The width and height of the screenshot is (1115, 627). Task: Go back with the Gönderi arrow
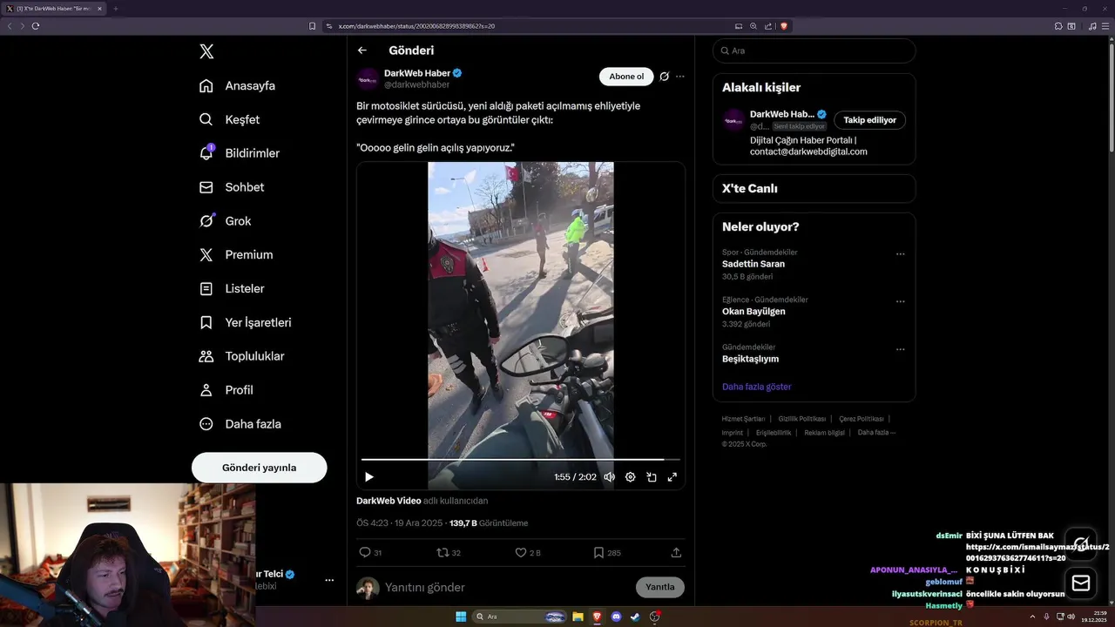(362, 51)
